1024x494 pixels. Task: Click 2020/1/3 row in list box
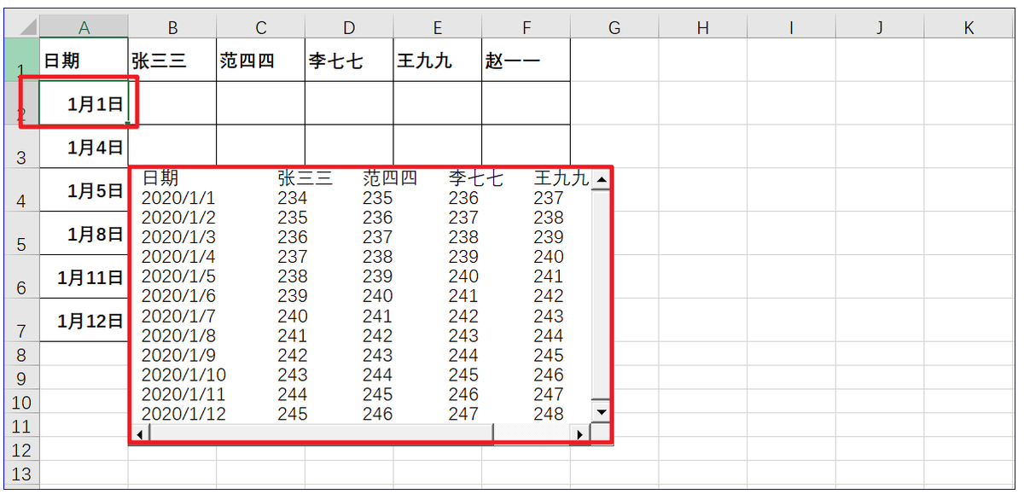click(361, 237)
